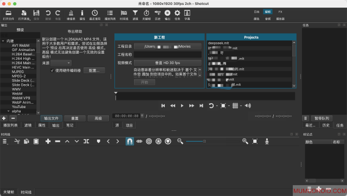Open the 关键帧 keyframes stopwatch icon
The height and width of the screenshot is (196, 347).
(146, 15)
